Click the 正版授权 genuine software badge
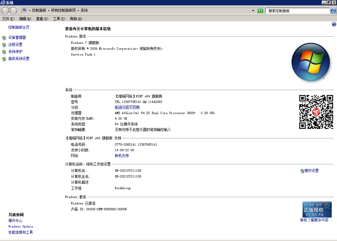 click(x=317, y=209)
